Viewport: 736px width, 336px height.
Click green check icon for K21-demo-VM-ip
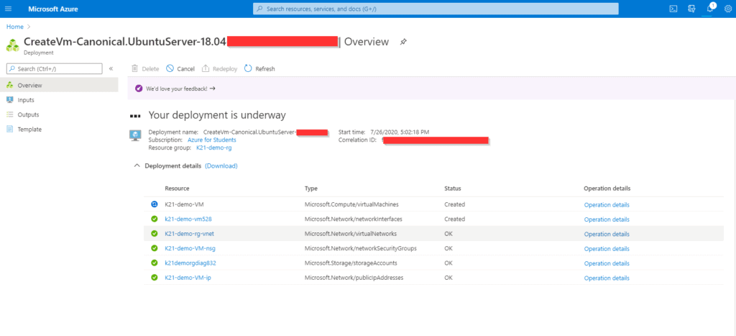click(154, 277)
